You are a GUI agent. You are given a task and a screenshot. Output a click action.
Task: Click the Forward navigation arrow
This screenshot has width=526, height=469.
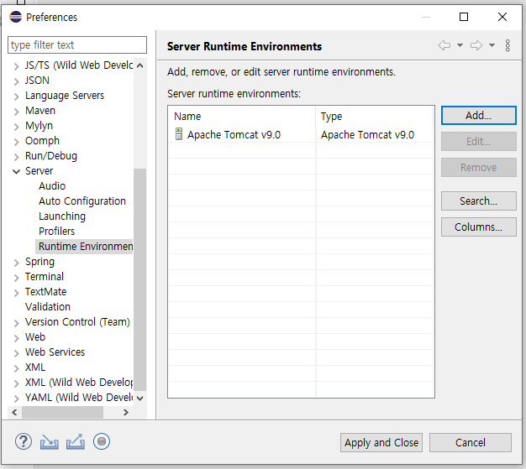click(476, 45)
